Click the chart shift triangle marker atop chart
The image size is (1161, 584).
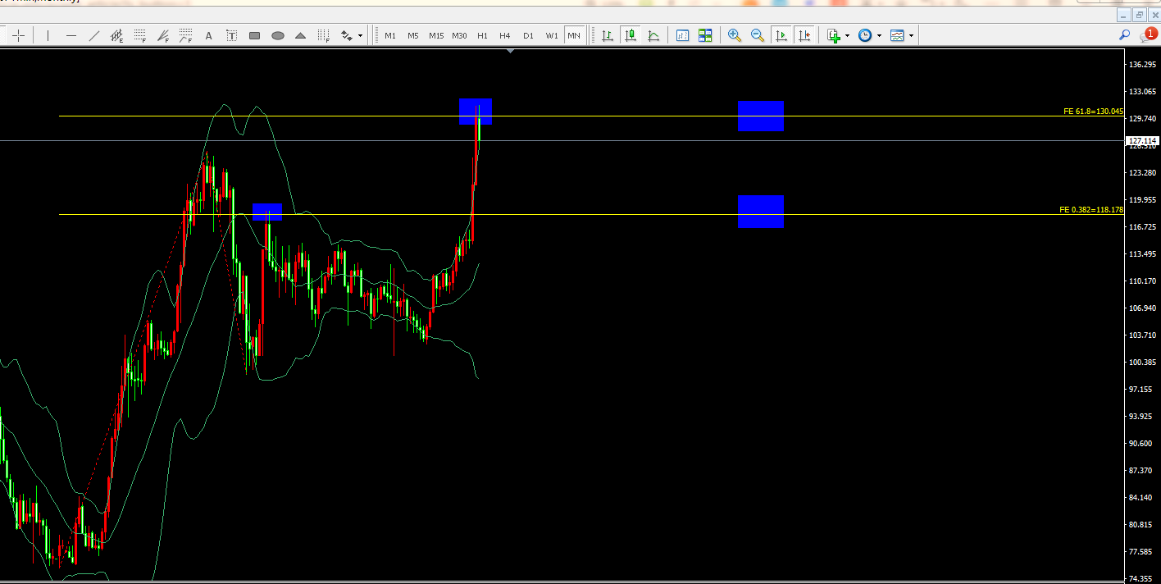(511, 52)
